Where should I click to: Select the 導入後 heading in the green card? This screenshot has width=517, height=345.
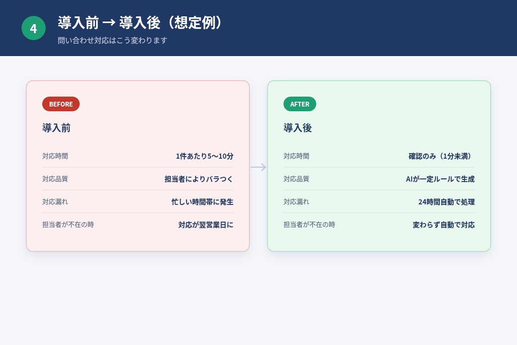pos(298,128)
